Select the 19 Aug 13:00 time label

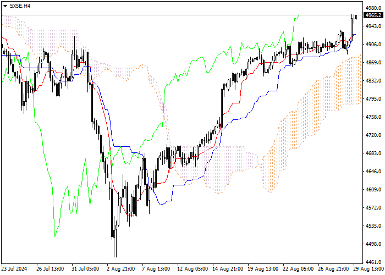point(263,268)
